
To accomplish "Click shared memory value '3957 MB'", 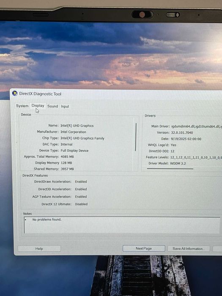I will click(67, 169).
